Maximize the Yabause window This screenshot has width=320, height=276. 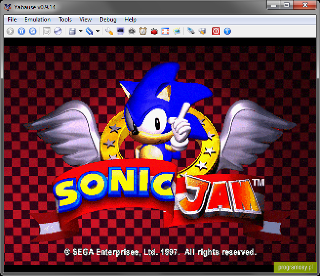coord(287,5)
